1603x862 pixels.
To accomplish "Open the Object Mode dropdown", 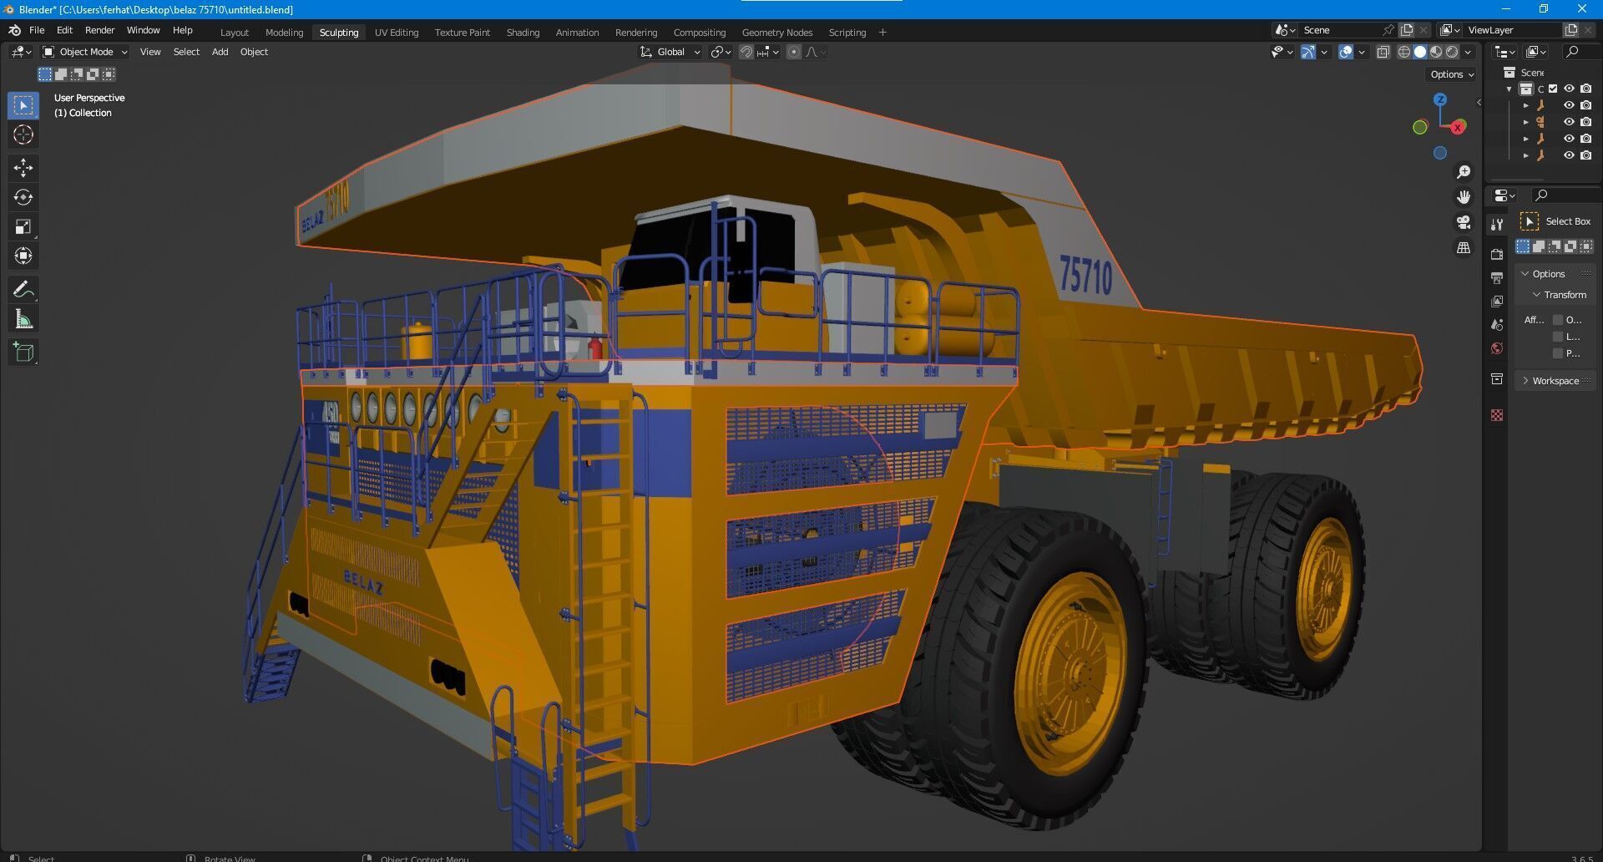I will 85,52.
